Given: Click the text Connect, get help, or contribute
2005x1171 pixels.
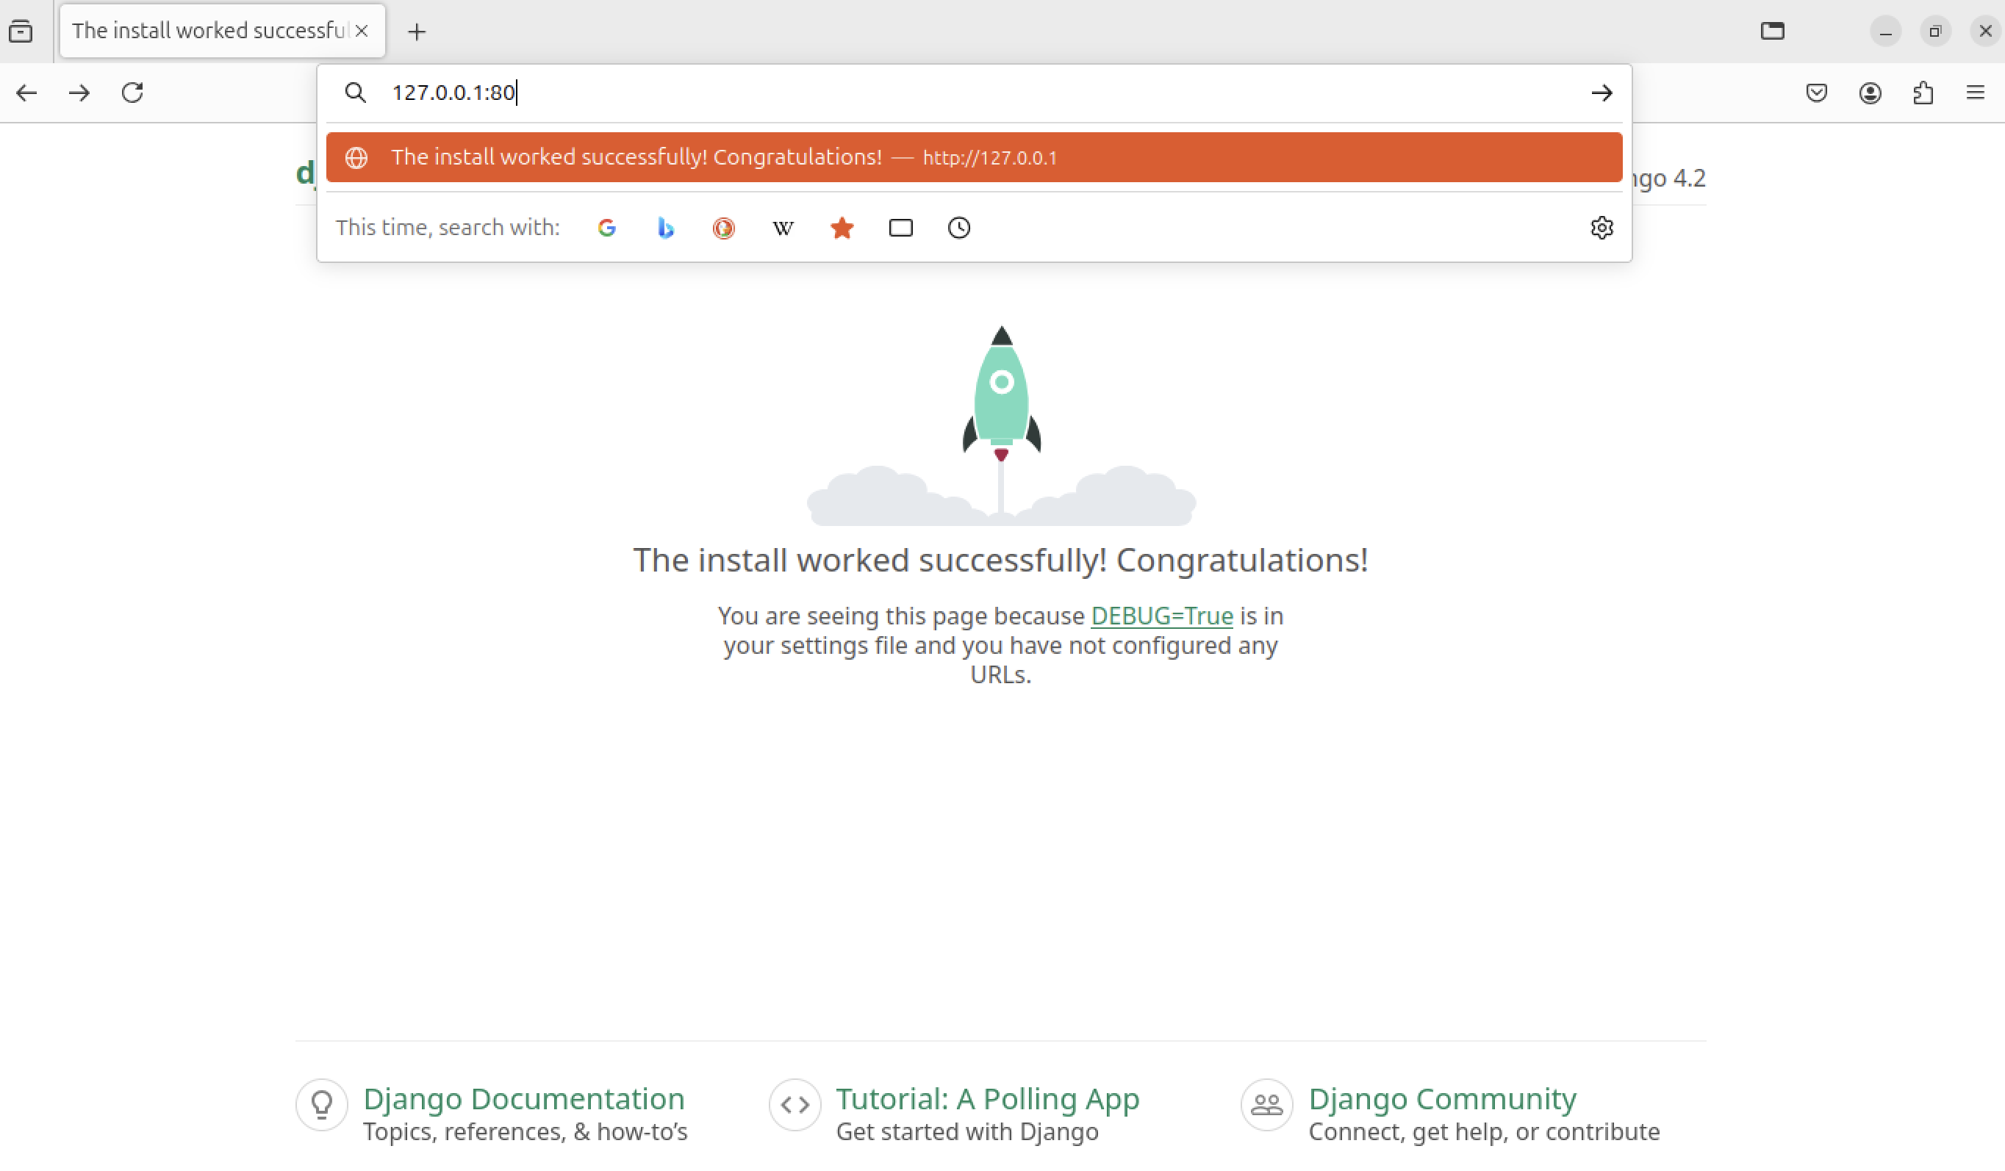Looking at the screenshot, I should [x=1485, y=1132].
